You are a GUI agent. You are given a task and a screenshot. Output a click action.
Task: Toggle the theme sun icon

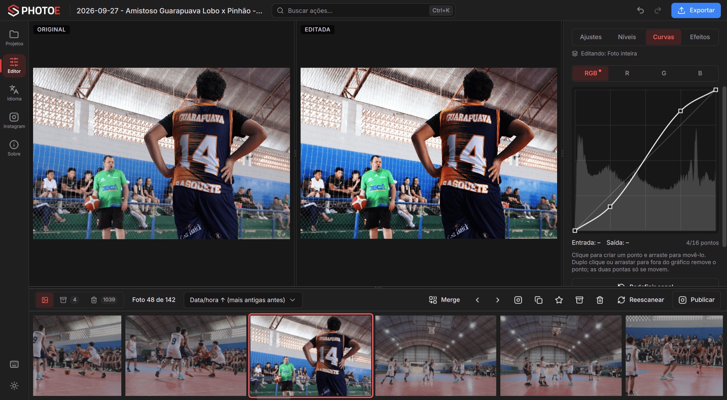[x=14, y=386]
